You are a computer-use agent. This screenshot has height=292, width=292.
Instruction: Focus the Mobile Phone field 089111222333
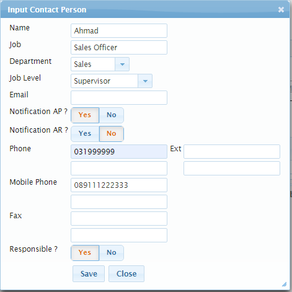119,185
